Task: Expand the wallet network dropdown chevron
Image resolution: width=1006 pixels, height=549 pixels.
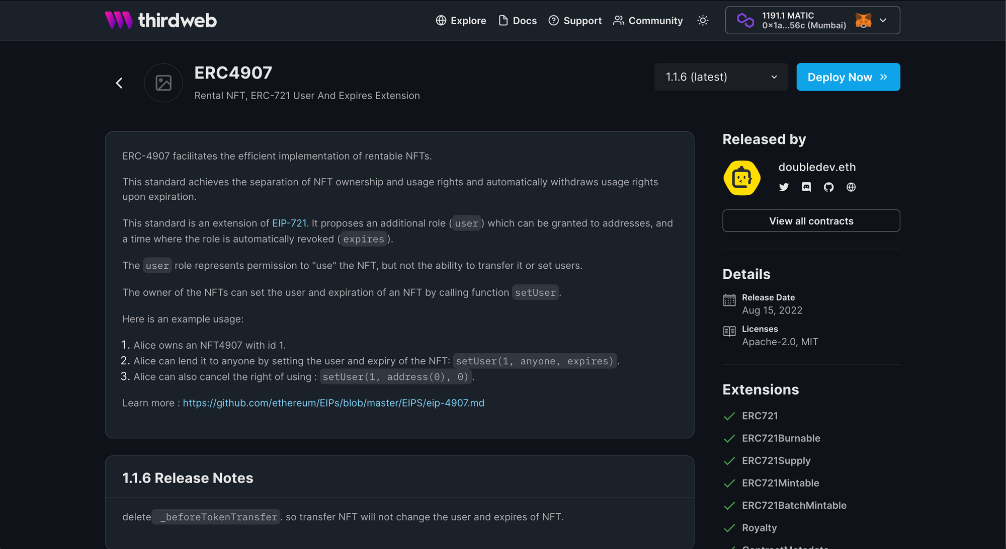Action: click(x=883, y=20)
